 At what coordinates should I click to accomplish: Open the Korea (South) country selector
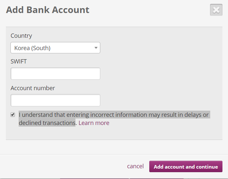point(55,48)
